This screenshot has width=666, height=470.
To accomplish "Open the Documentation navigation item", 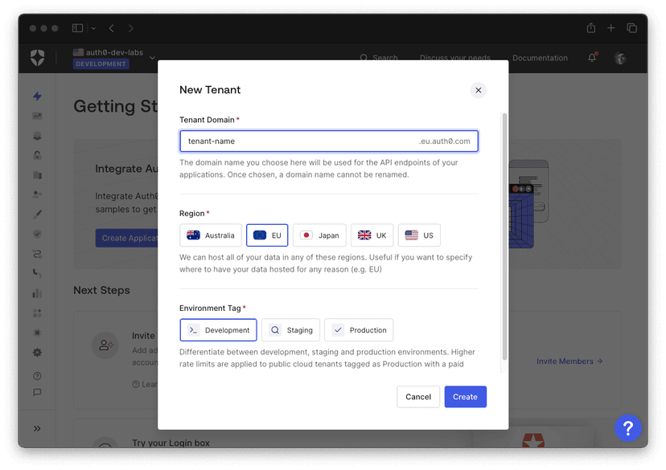I will tap(540, 58).
